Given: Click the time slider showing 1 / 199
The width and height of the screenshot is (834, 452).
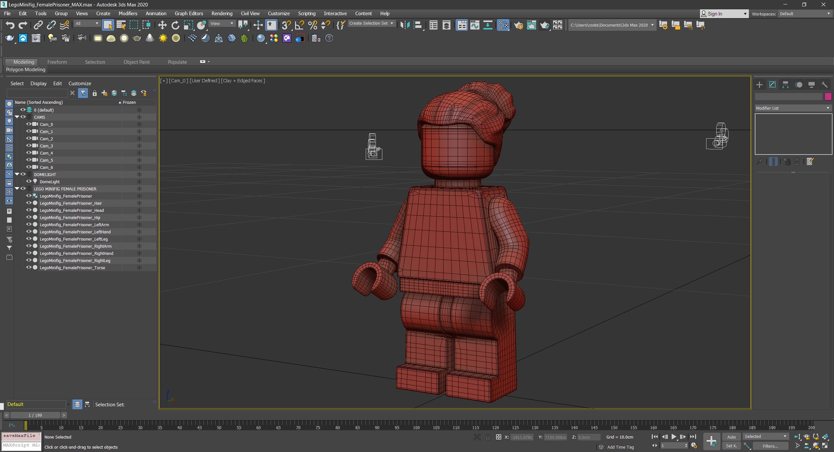Looking at the screenshot, I should pyautogui.click(x=36, y=415).
